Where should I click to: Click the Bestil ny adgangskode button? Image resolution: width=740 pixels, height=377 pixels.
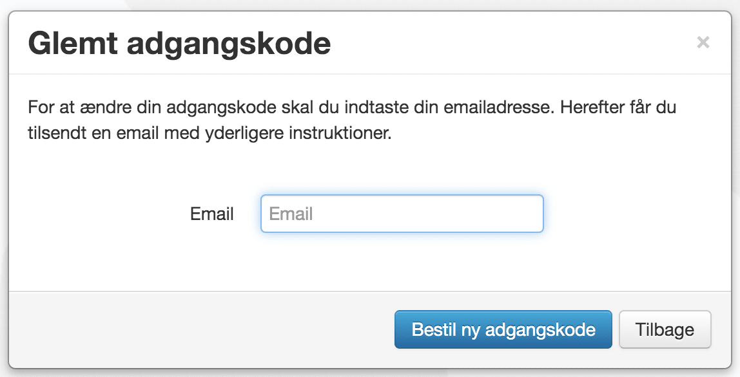(x=503, y=329)
